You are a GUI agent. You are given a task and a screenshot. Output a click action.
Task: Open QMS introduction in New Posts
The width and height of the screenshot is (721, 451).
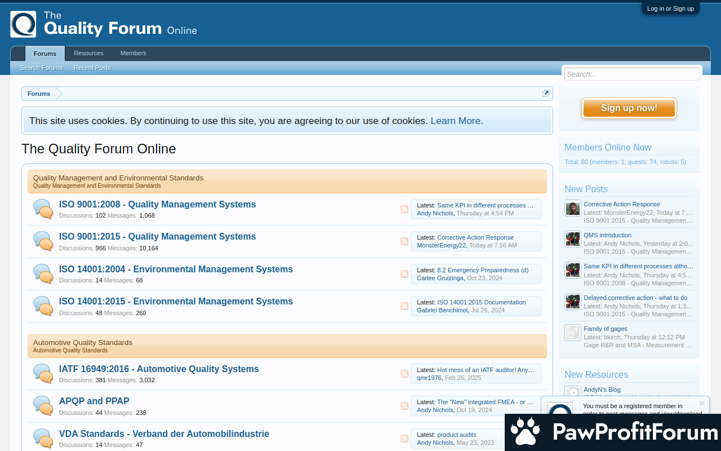[608, 235]
